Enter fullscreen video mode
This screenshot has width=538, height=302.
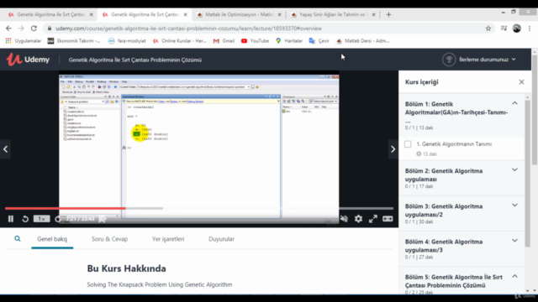(x=373, y=219)
